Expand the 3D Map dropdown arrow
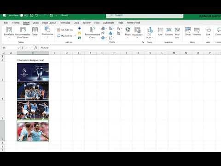221x166 pixels. click(x=152, y=37)
